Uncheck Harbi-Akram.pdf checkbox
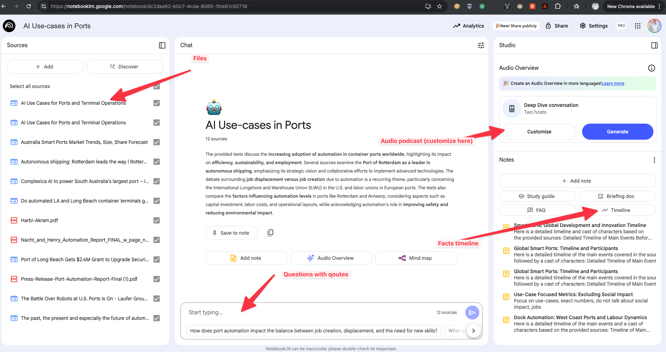The height and width of the screenshot is (352, 666). click(x=157, y=220)
